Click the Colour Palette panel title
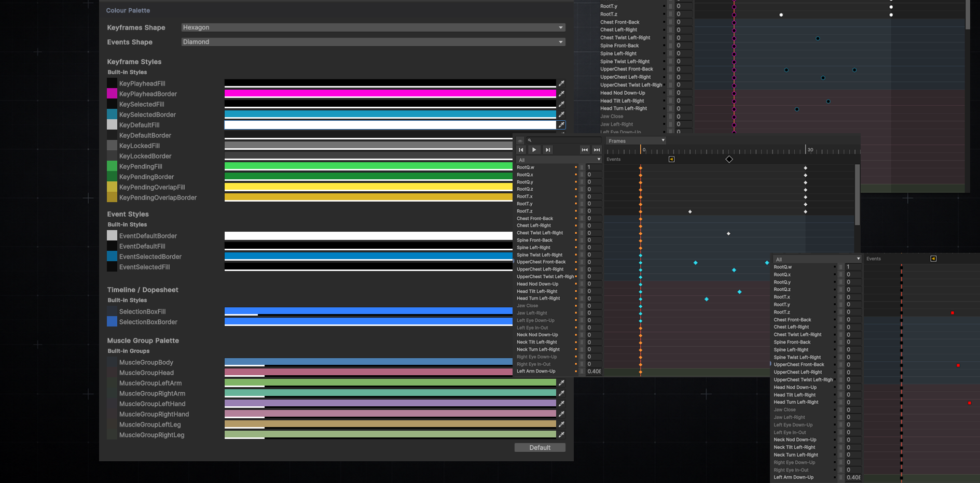The width and height of the screenshot is (980, 483). tap(128, 10)
